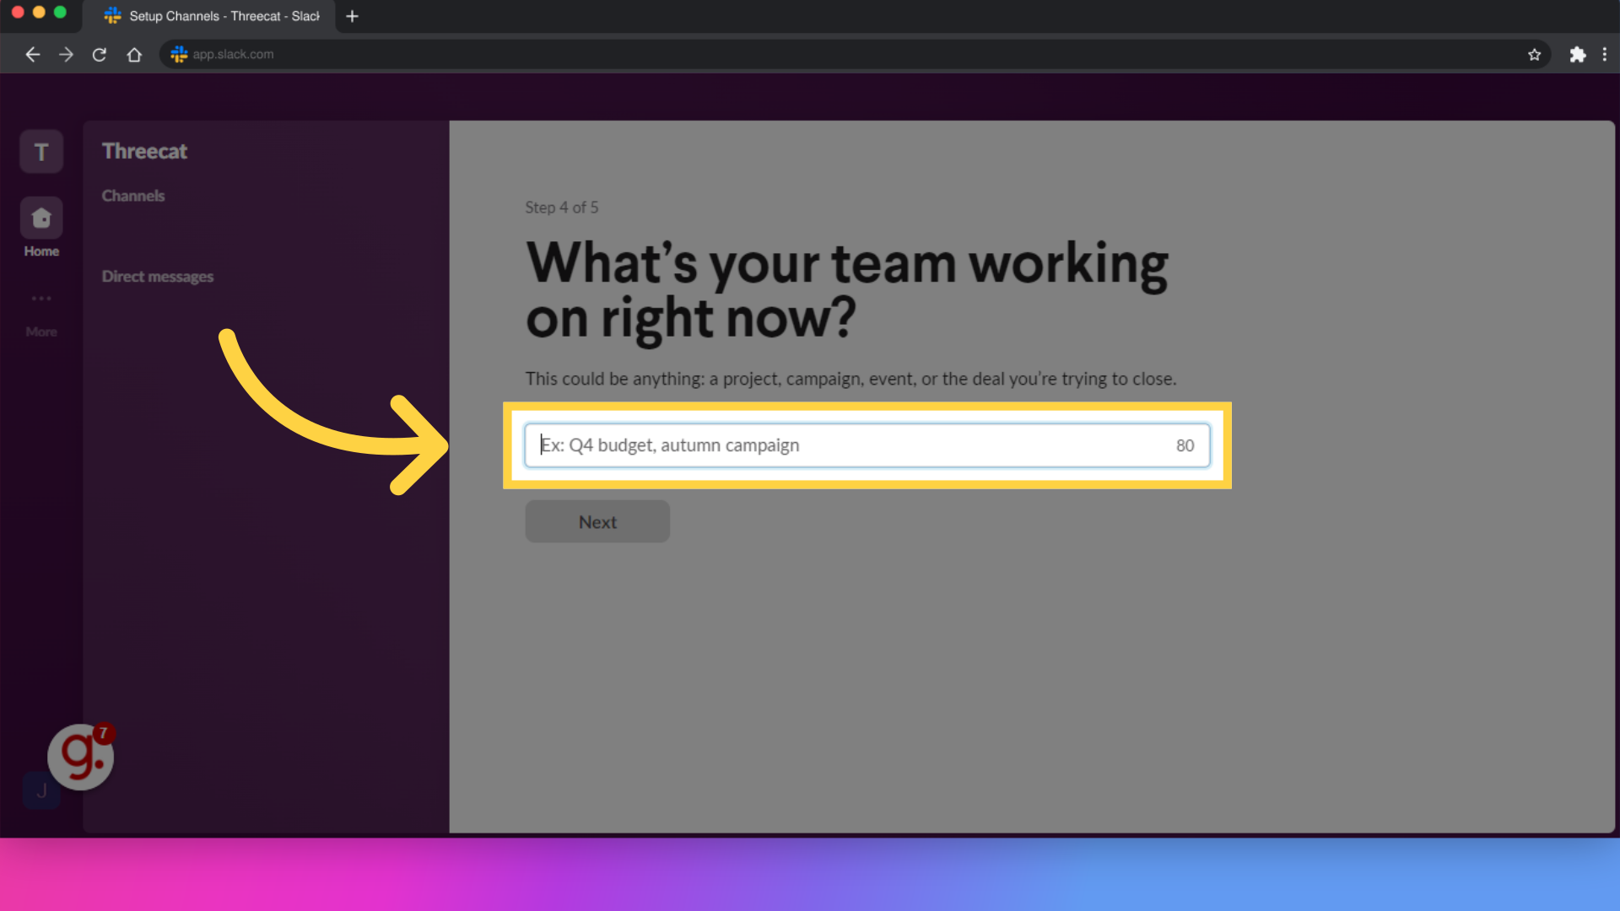Click the Direct messages label in sidebar
Image resolution: width=1620 pixels, height=911 pixels.
(x=158, y=276)
